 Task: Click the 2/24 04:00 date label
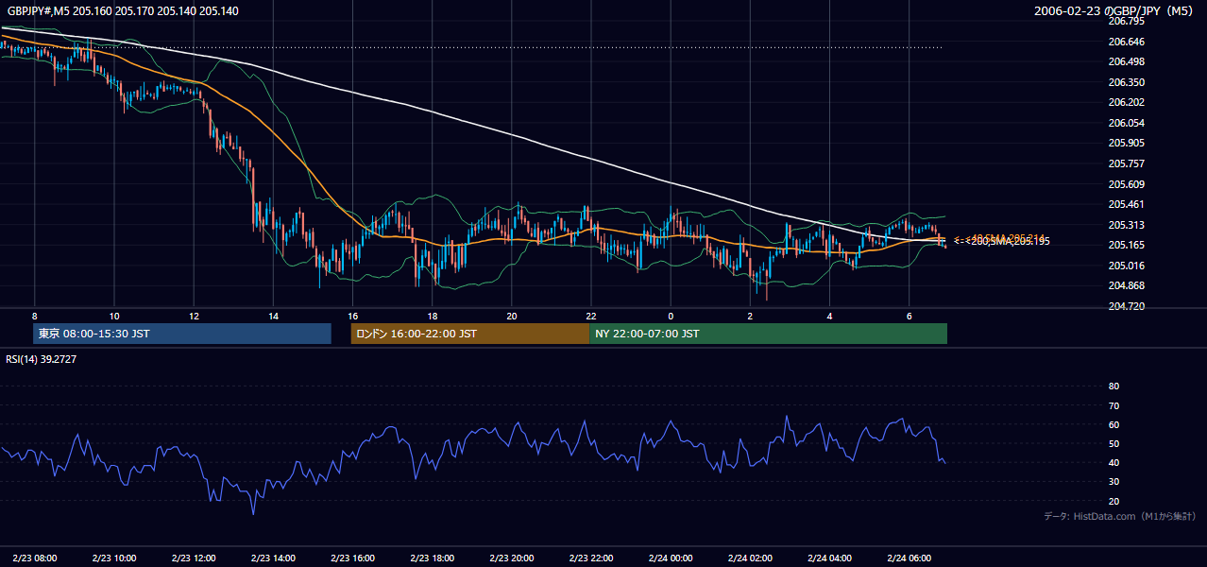pyautogui.click(x=829, y=558)
